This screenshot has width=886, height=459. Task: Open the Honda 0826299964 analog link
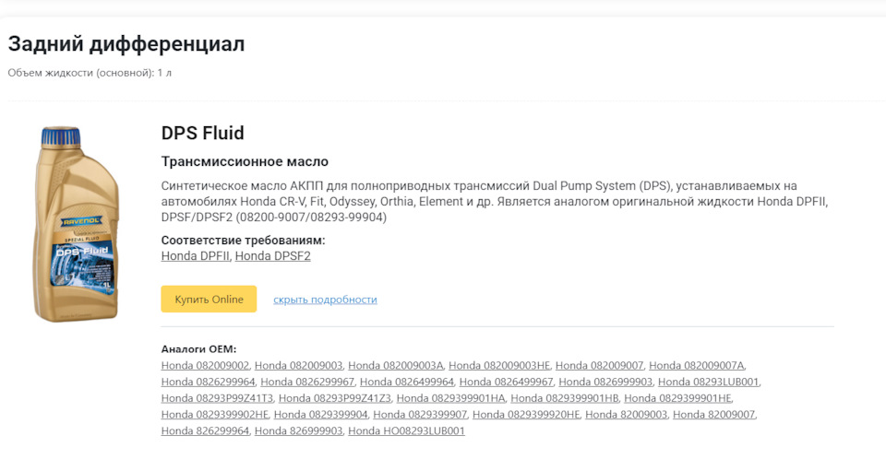[209, 382]
